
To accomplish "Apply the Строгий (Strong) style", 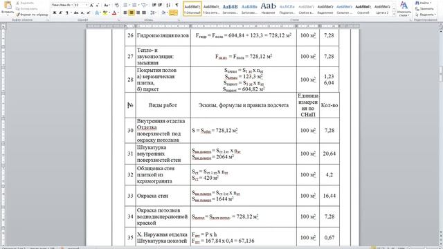I will 363,8.
